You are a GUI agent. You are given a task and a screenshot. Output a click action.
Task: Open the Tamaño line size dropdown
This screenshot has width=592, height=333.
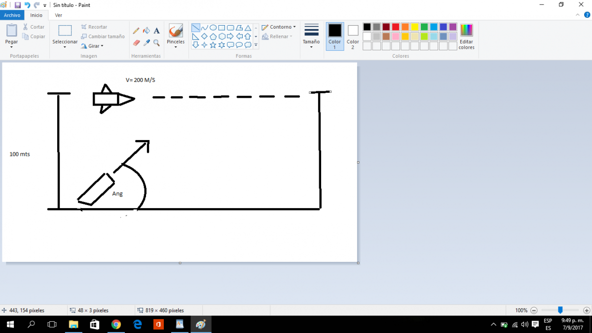[x=311, y=36]
